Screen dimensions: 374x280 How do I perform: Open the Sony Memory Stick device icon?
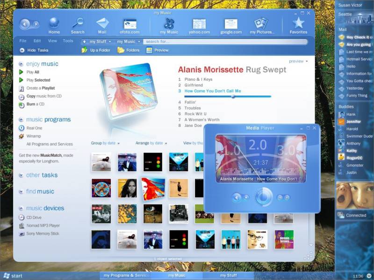pyautogui.click(x=22, y=234)
